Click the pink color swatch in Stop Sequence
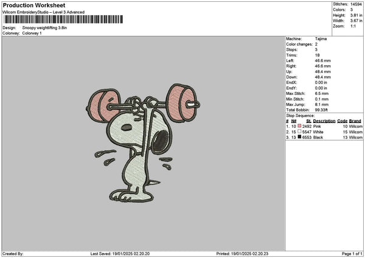The height and width of the screenshot is (258, 365). [299, 125]
